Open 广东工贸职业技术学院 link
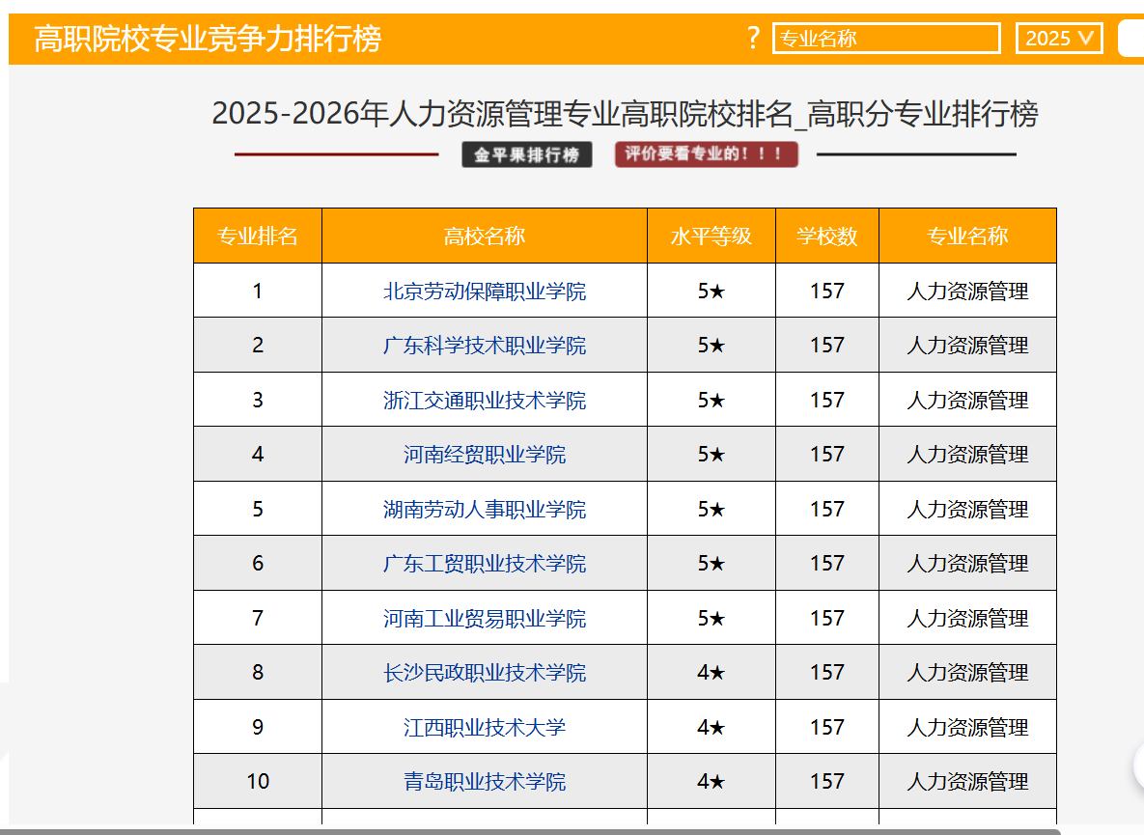The height and width of the screenshot is (835, 1144). (x=485, y=563)
